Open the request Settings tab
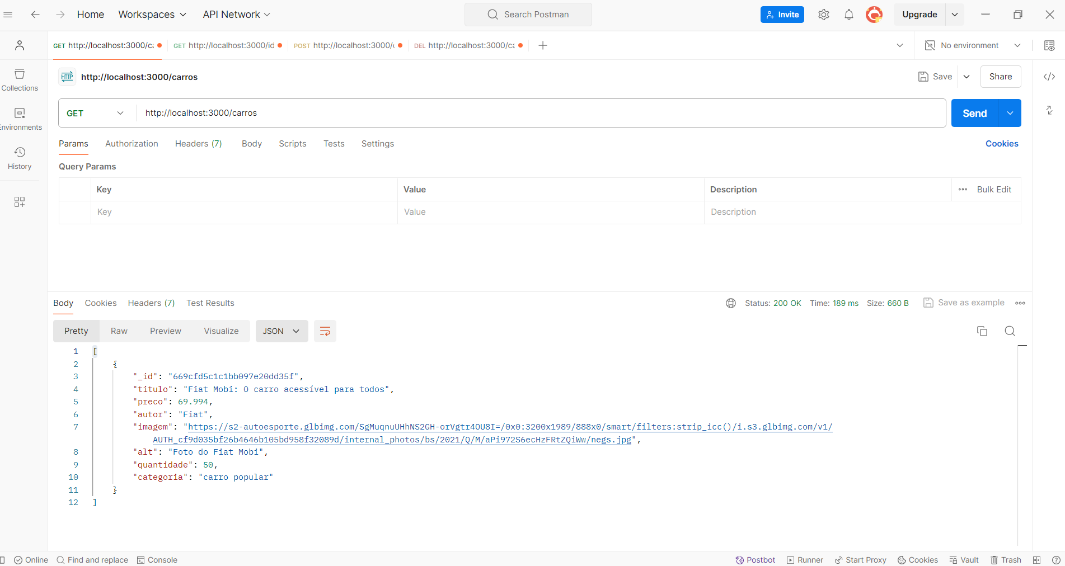Viewport: 1065px width, 566px height. pos(378,144)
